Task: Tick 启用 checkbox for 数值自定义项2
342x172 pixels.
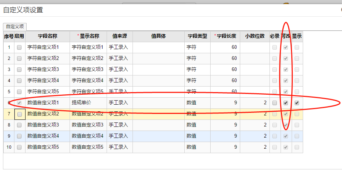Action: point(20,114)
